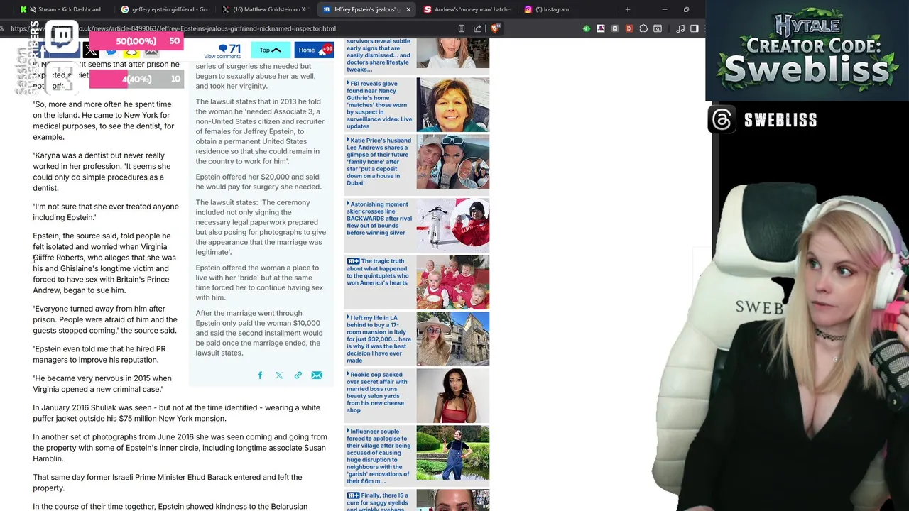Jump to Top of the page
909x511 pixels.
pos(271,50)
